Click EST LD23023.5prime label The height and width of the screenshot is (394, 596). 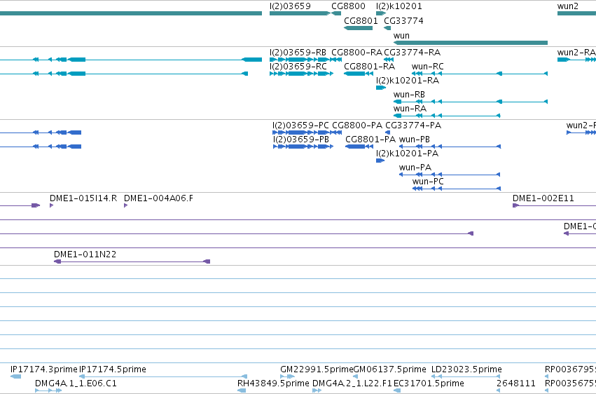click(x=466, y=369)
